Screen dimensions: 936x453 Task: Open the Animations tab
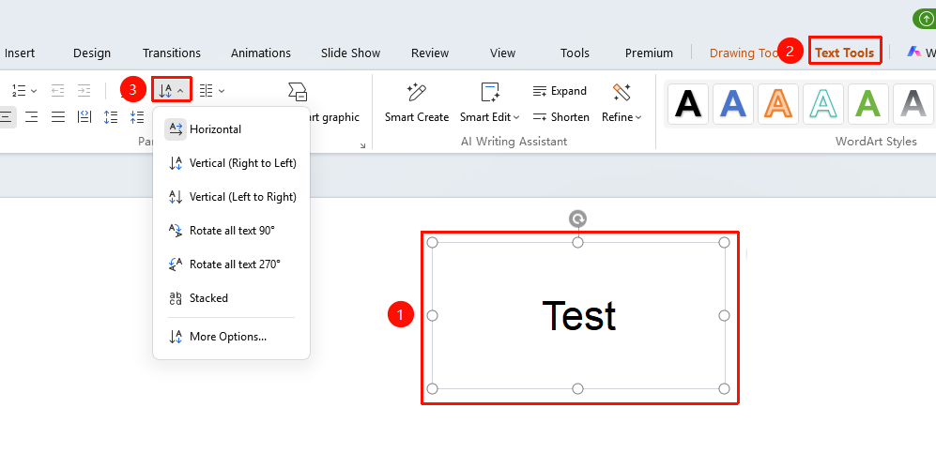click(261, 53)
